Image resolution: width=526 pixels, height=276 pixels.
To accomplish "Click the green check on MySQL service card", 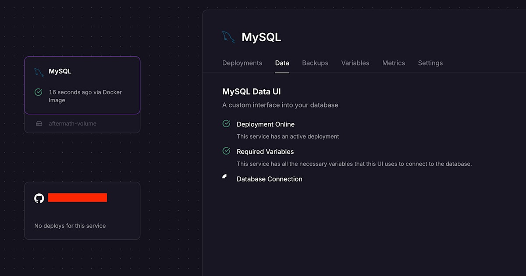I will [x=39, y=92].
